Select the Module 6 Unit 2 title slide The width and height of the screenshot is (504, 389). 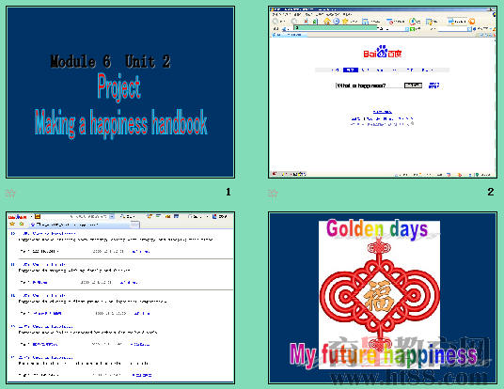pos(120,92)
